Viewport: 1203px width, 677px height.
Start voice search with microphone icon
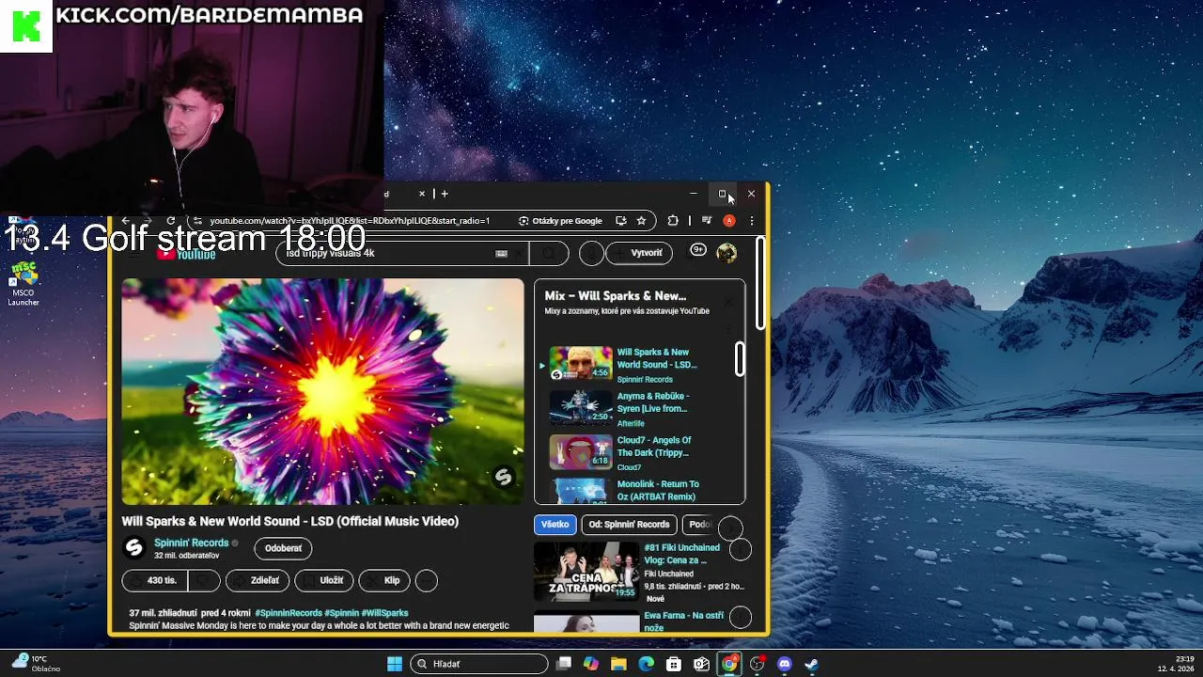pyautogui.click(x=591, y=253)
